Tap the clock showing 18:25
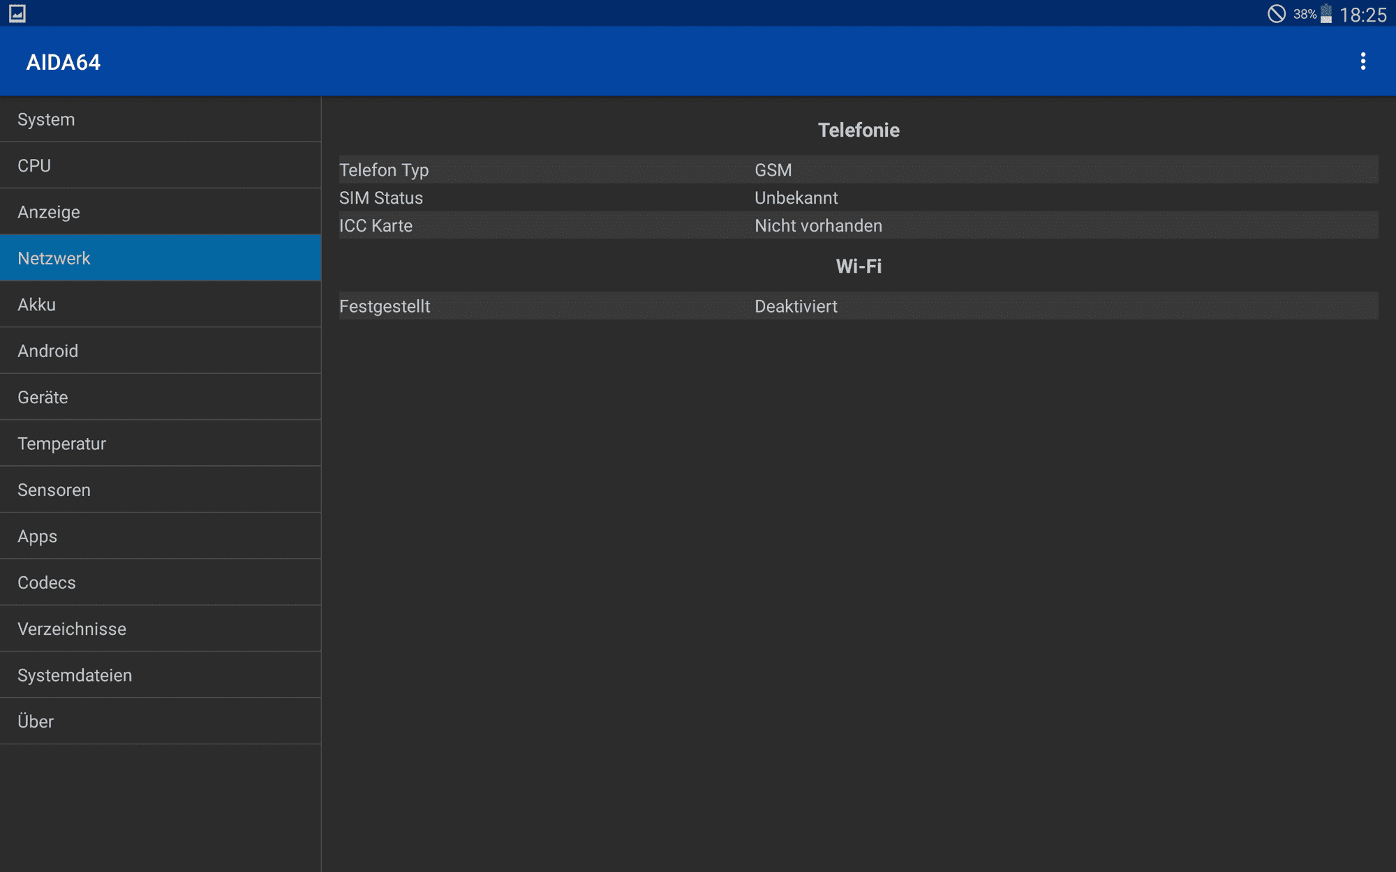This screenshot has width=1396, height=872. [x=1362, y=15]
